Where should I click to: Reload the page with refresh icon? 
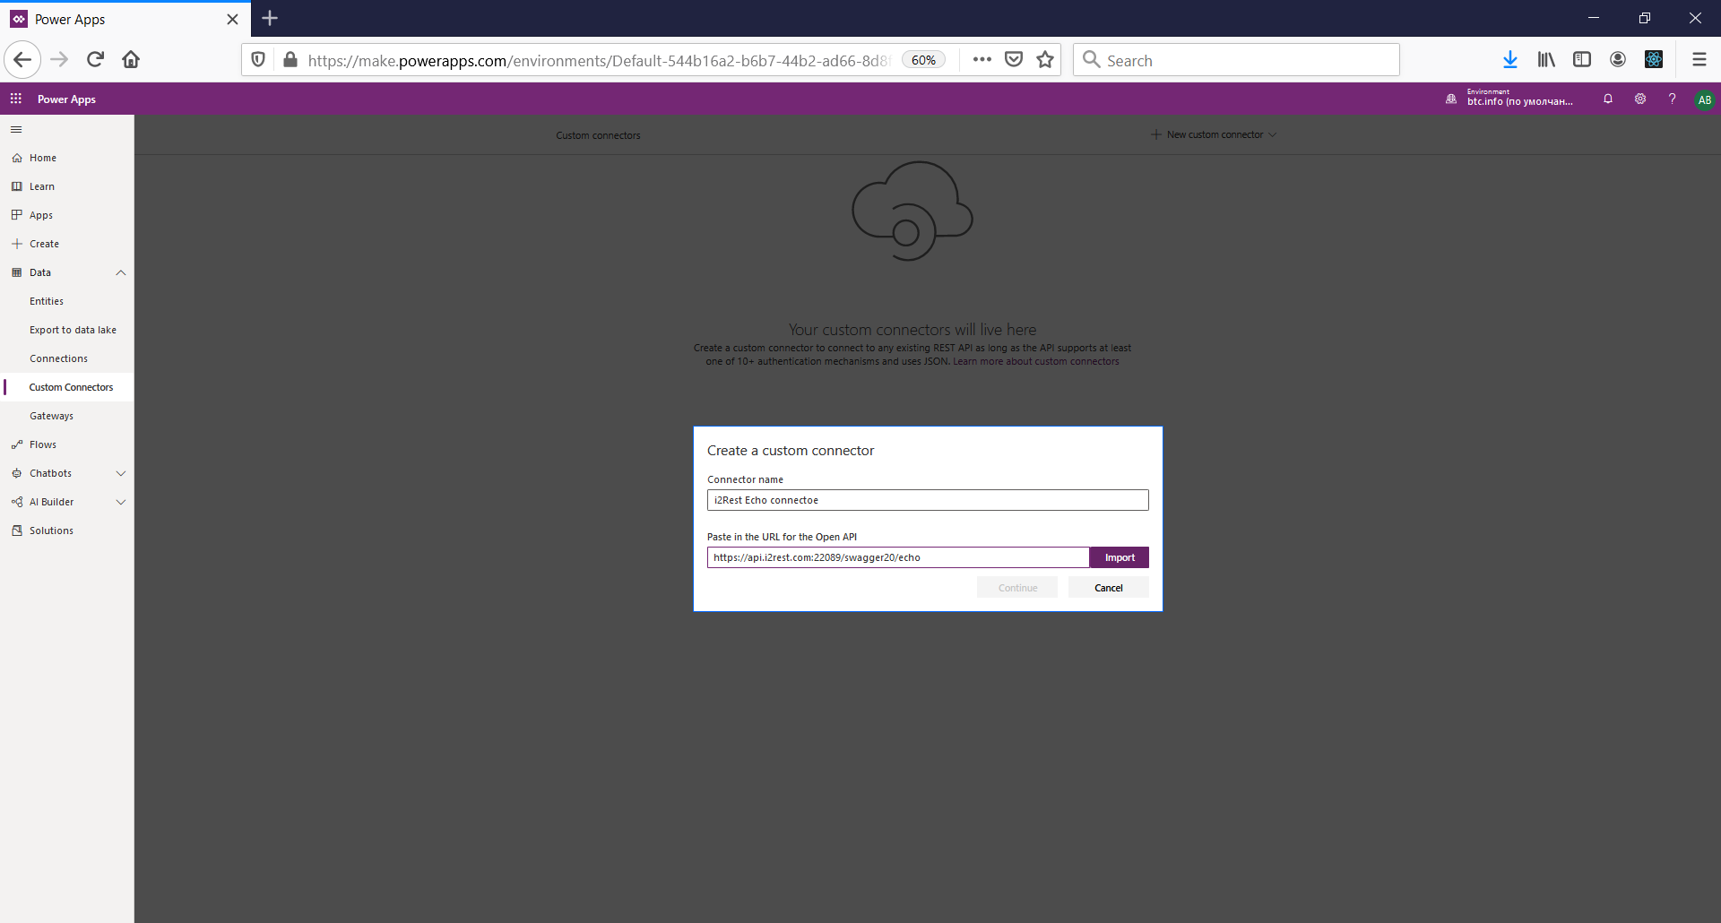(x=95, y=60)
